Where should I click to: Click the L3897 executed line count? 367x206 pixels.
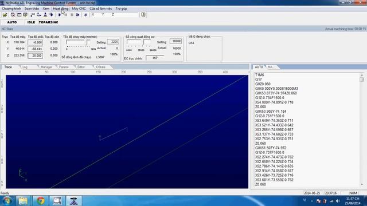point(100,57)
